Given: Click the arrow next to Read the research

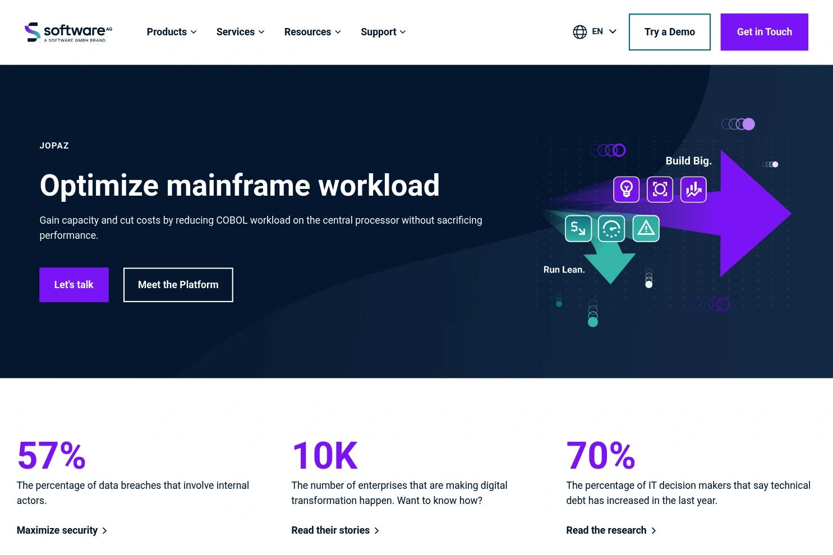Looking at the screenshot, I should click(x=653, y=530).
